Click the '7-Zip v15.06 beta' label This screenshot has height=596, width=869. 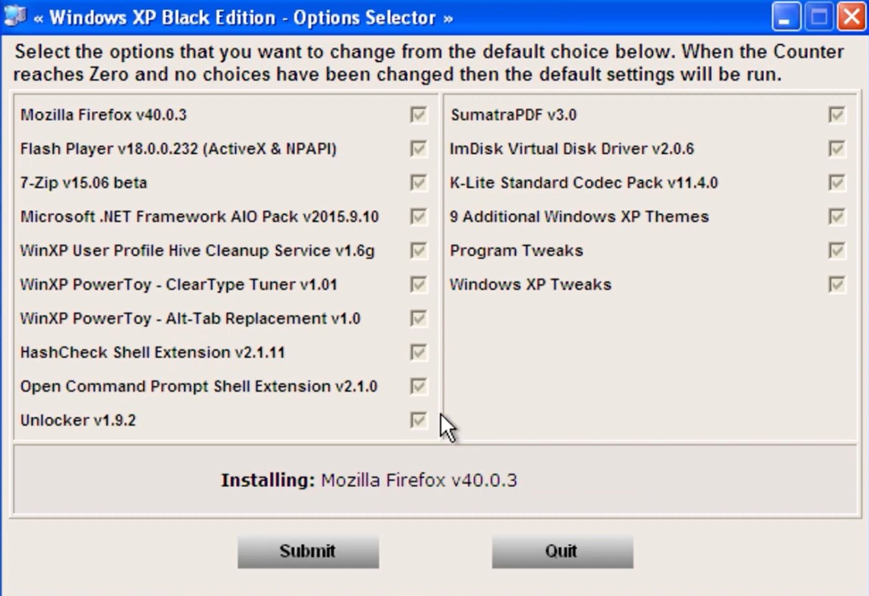tap(84, 183)
